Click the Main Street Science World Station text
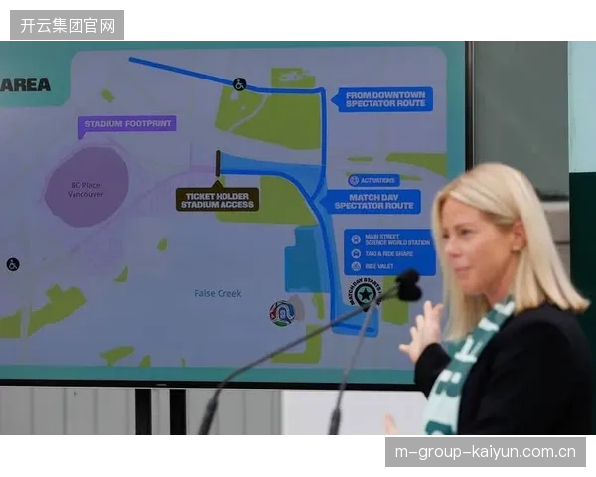The image size is (596, 477). pos(397,239)
